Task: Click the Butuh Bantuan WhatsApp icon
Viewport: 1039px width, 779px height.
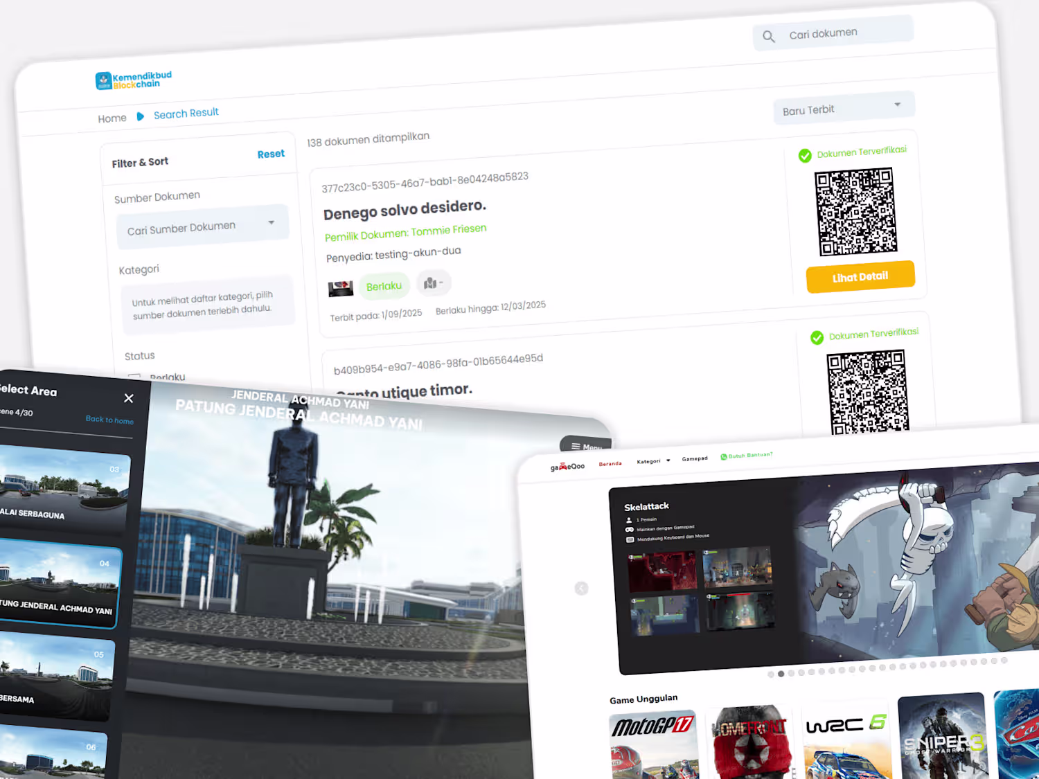Action: (x=723, y=456)
